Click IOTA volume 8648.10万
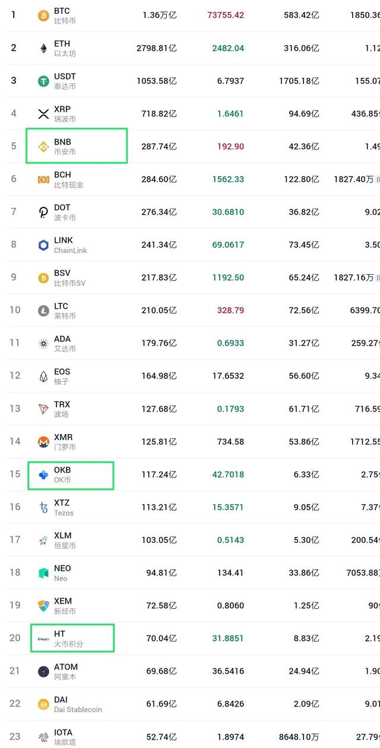The image size is (380, 748). click(298, 737)
